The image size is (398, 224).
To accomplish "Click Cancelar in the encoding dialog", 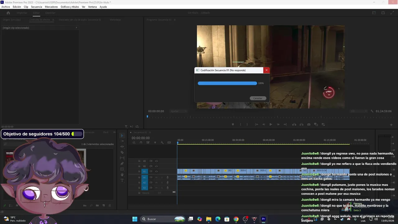I will pyautogui.click(x=258, y=98).
